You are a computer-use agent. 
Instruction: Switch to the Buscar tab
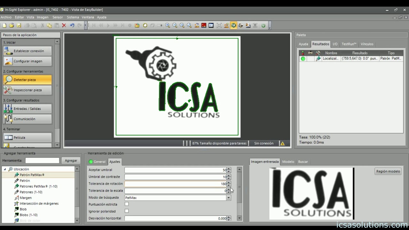click(303, 162)
